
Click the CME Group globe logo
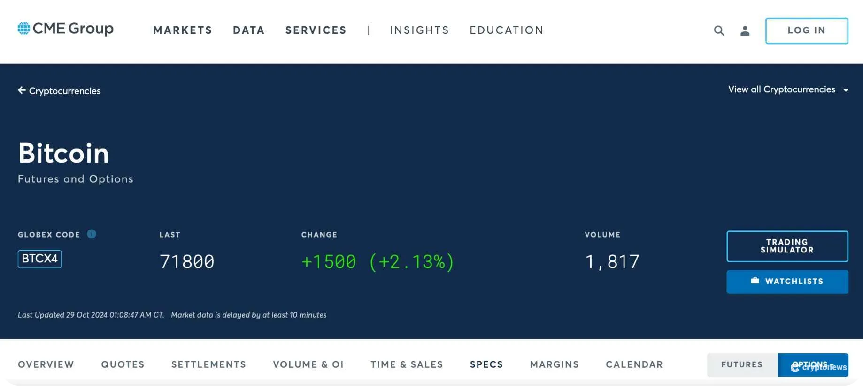tap(24, 29)
